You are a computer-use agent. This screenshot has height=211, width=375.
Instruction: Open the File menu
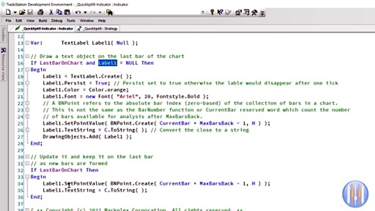tap(8, 21)
